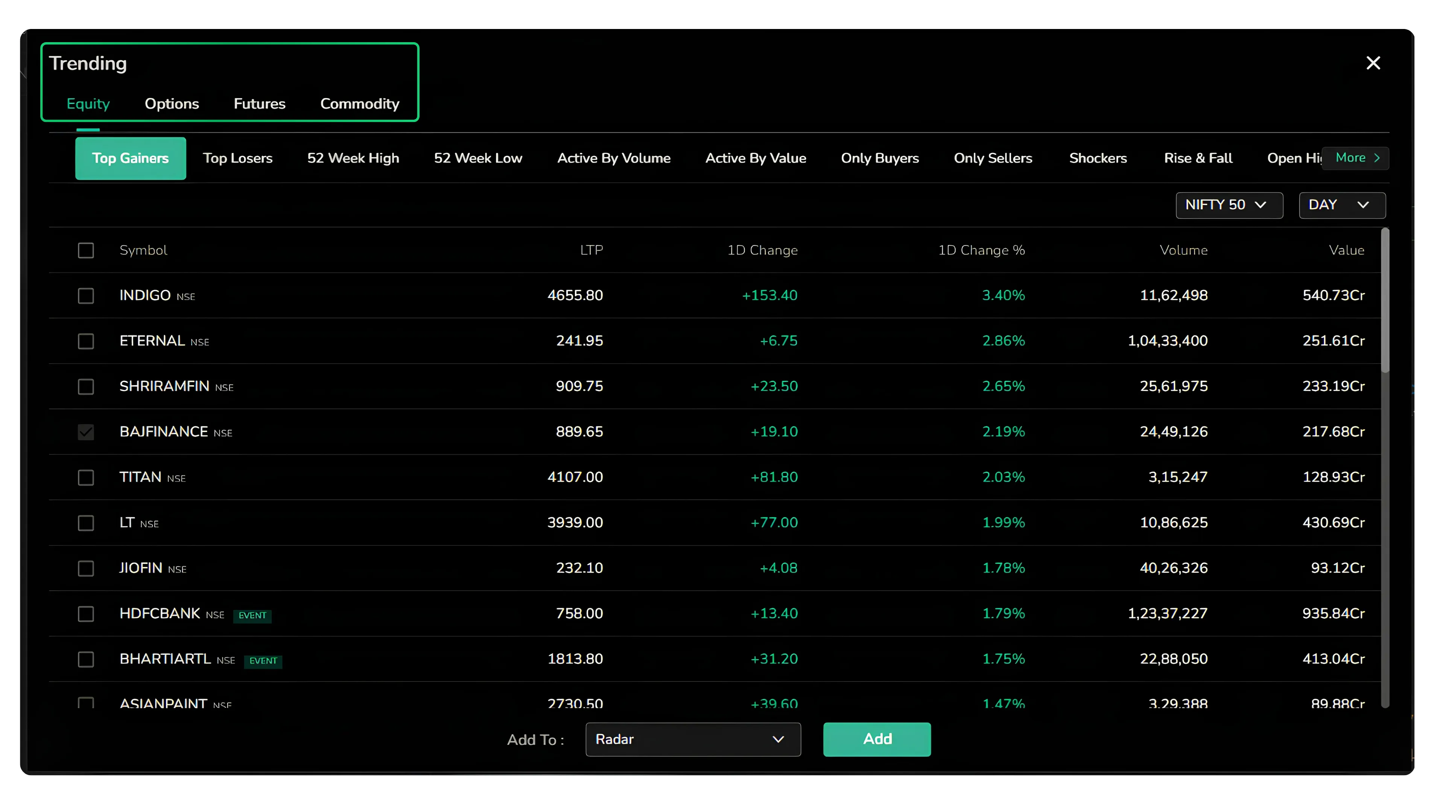
Task: Sort by Volume column header
Action: (1183, 250)
